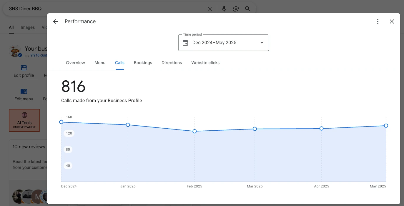Open the three-dot more options menu
Viewport: 404px width, 206px height.
pos(378,21)
